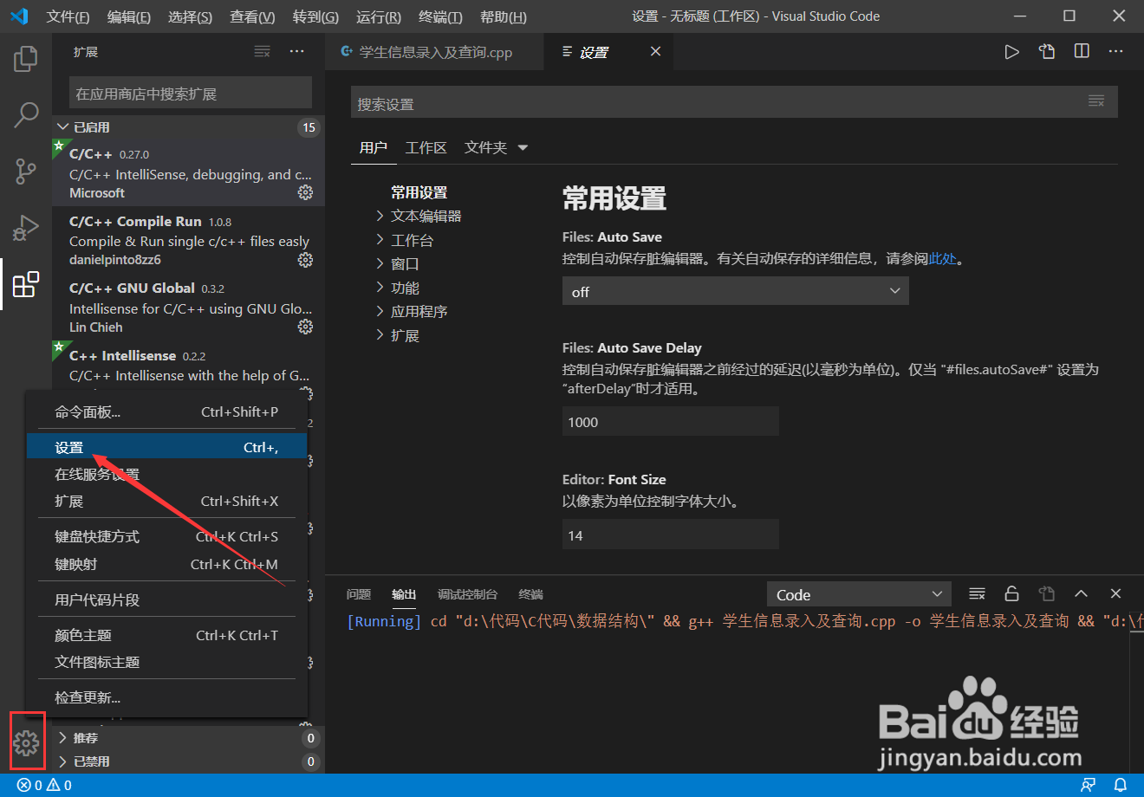Open the gear menu for C/C++ extension
Viewport: 1144px width, 797px height.
tap(305, 192)
